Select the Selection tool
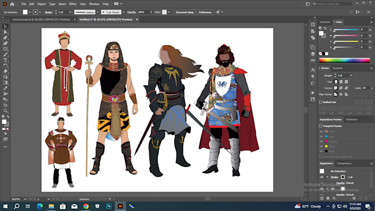375x211 pixels. (6, 26)
